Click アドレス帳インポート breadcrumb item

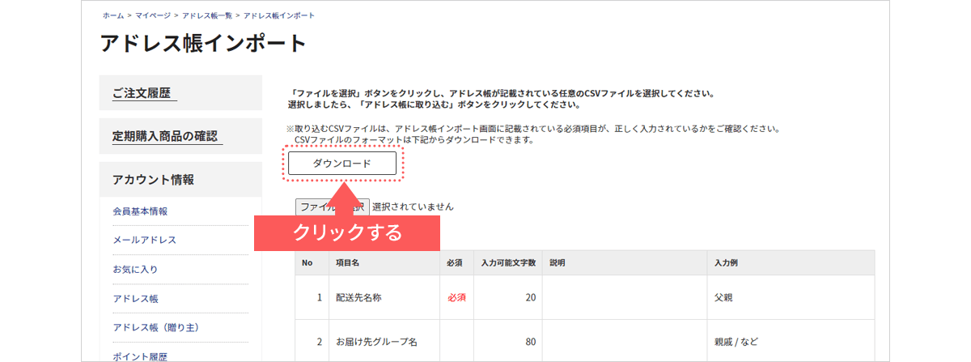tap(279, 15)
